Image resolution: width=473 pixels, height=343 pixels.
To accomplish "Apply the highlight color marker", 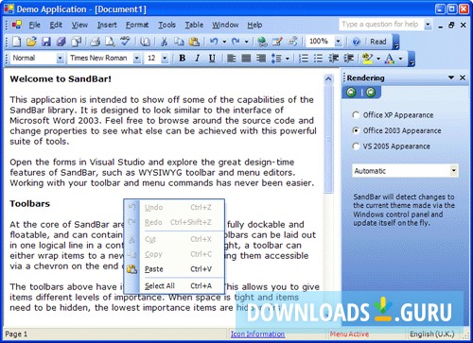I will 367,58.
